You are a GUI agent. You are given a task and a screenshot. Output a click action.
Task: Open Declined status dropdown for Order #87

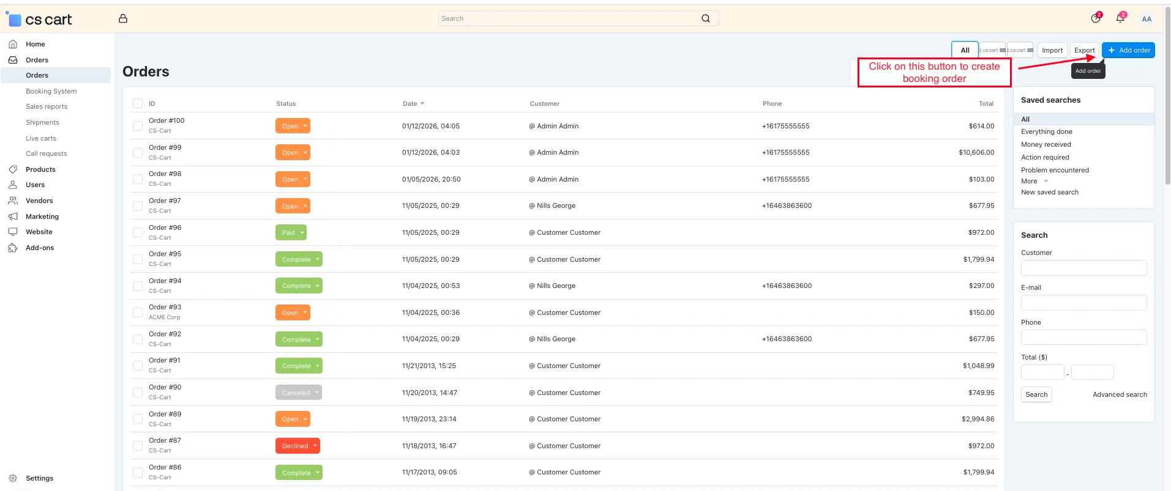tap(297, 446)
